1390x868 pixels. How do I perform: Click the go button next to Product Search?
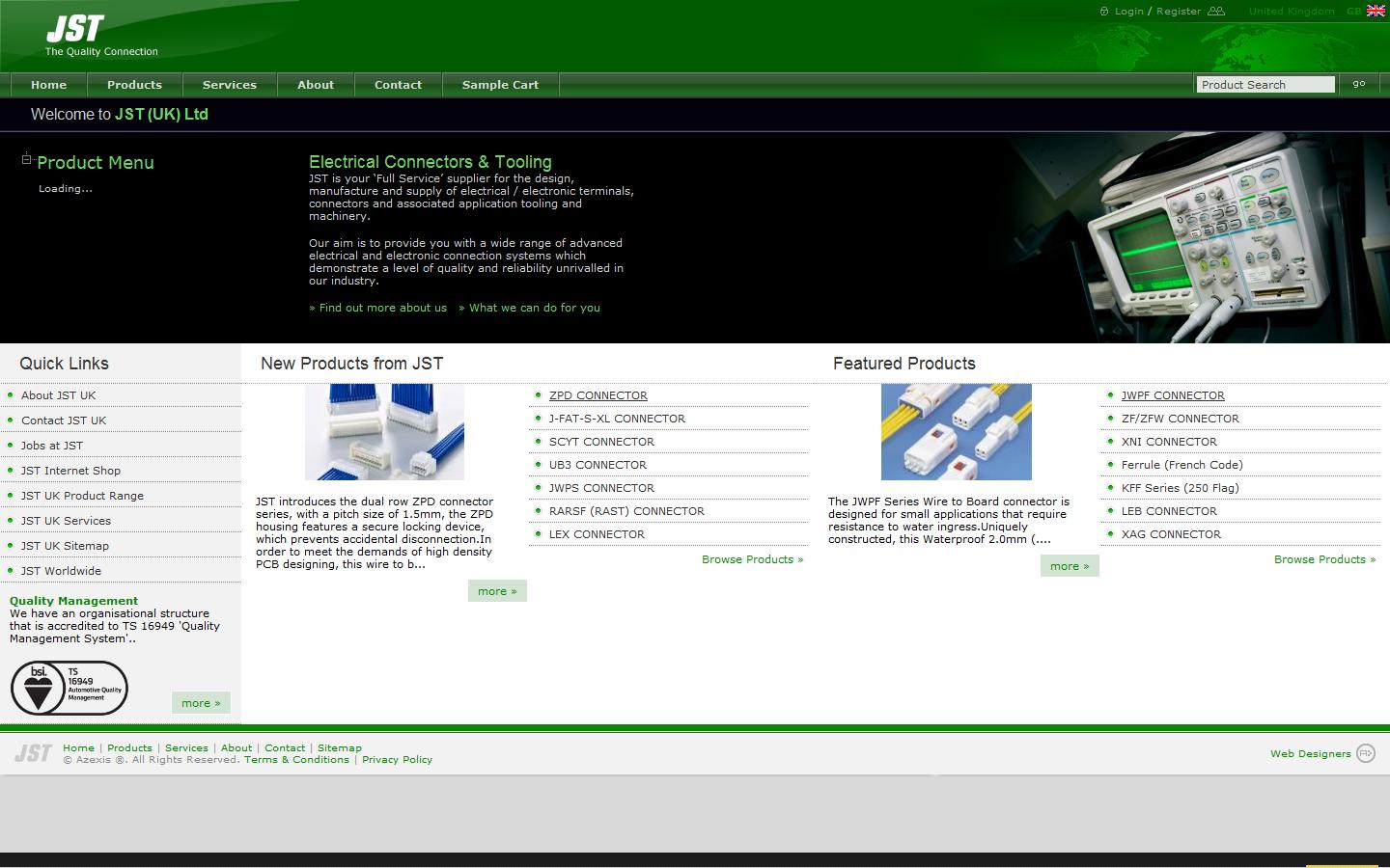point(1358,84)
